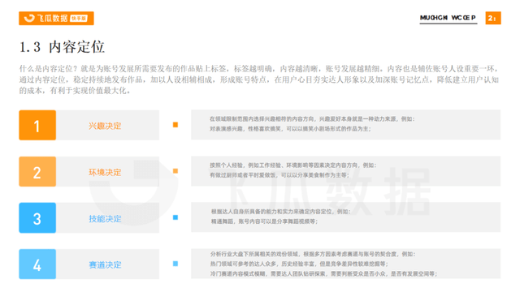Click the blue square bullet beside 赛道决定
The image size is (520, 292).
coord(175,264)
